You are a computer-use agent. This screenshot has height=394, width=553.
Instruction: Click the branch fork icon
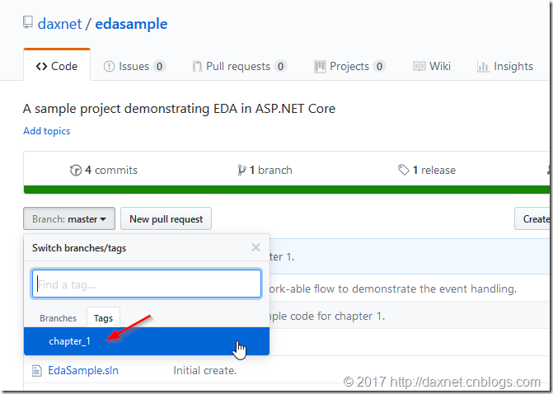241,170
